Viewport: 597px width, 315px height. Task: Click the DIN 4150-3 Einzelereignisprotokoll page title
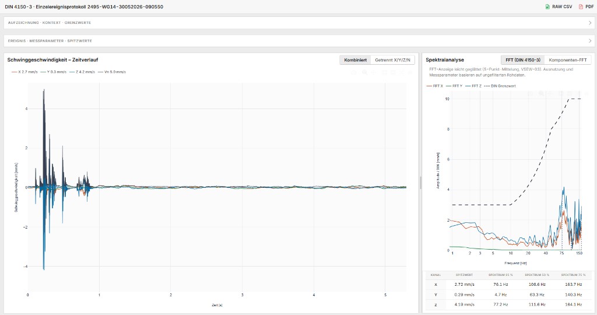point(84,7)
